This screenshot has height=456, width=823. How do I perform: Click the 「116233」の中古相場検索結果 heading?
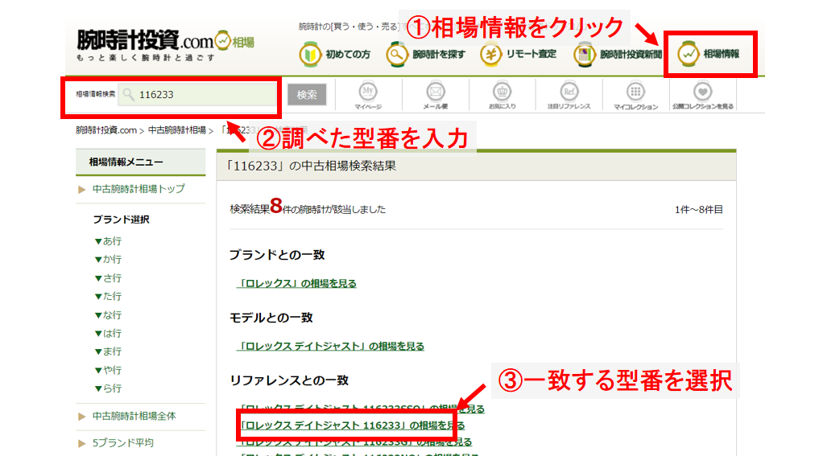pos(310,166)
